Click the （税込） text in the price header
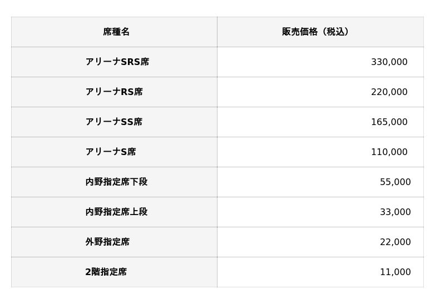This screenshot has height=304, width=445. [335, 32]
